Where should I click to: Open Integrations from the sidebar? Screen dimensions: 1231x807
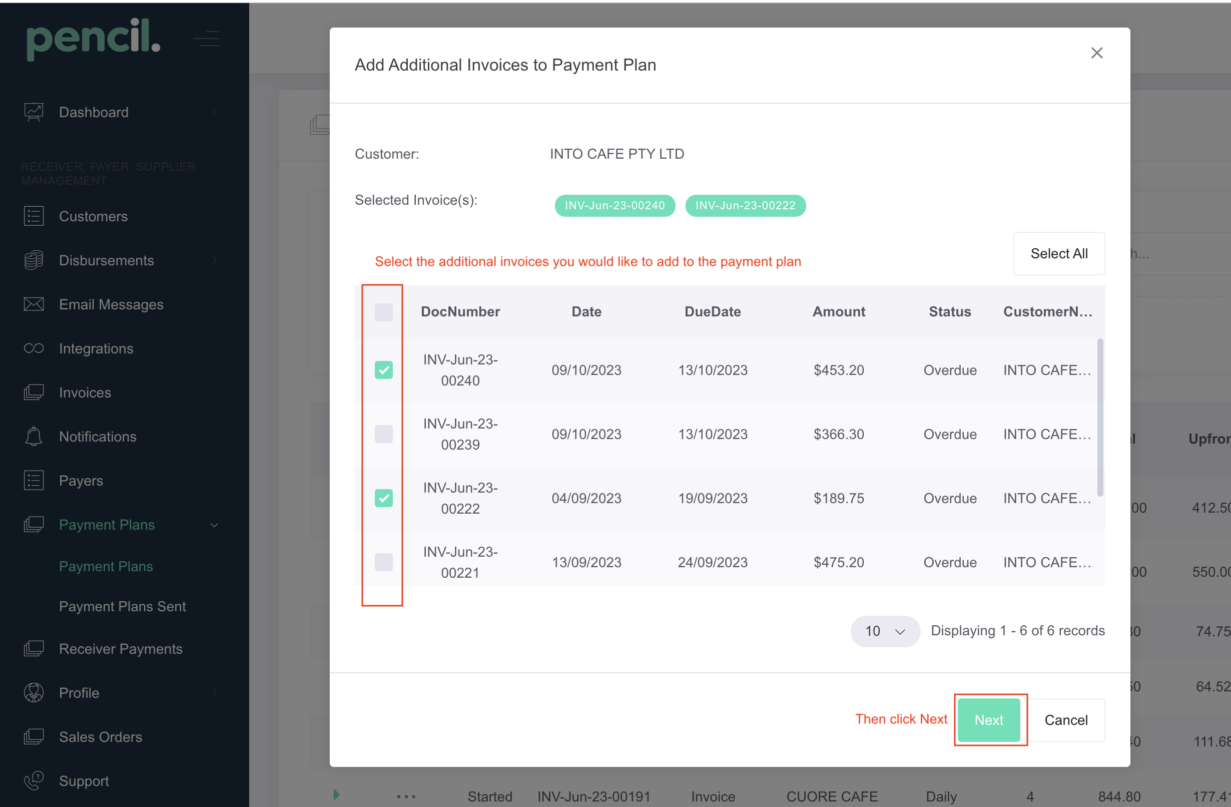point(96,348)
